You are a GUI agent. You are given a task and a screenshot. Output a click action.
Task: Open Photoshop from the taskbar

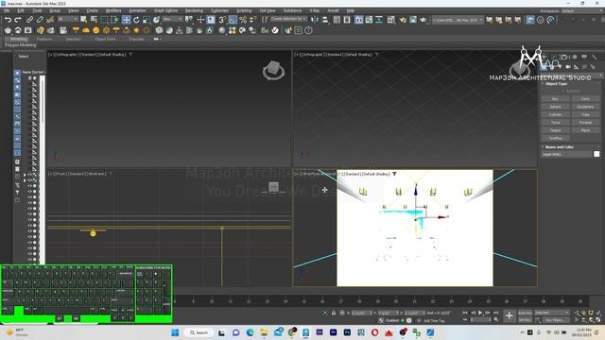(x=347, y=332)
